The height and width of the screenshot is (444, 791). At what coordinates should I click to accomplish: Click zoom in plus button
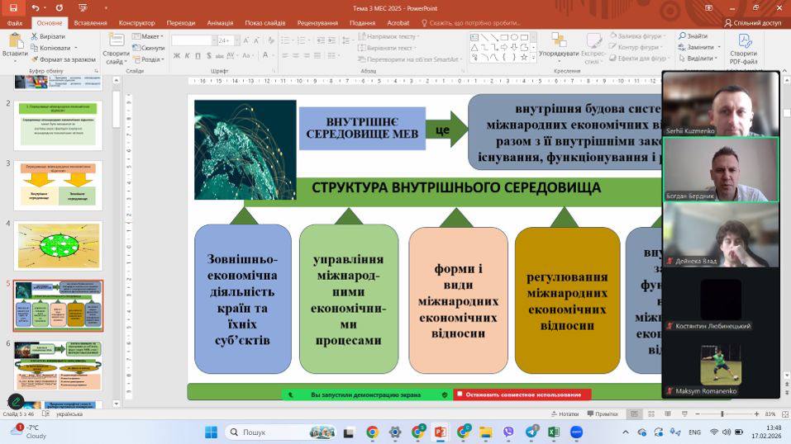(x=756, y=413)
